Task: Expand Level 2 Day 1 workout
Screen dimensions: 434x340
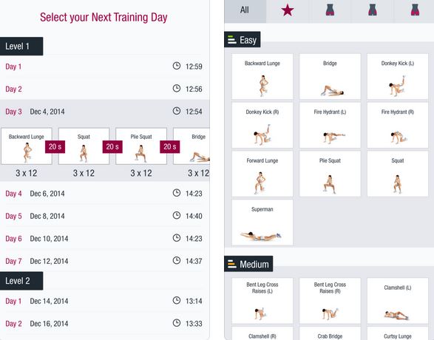Action: coord(105,301)
